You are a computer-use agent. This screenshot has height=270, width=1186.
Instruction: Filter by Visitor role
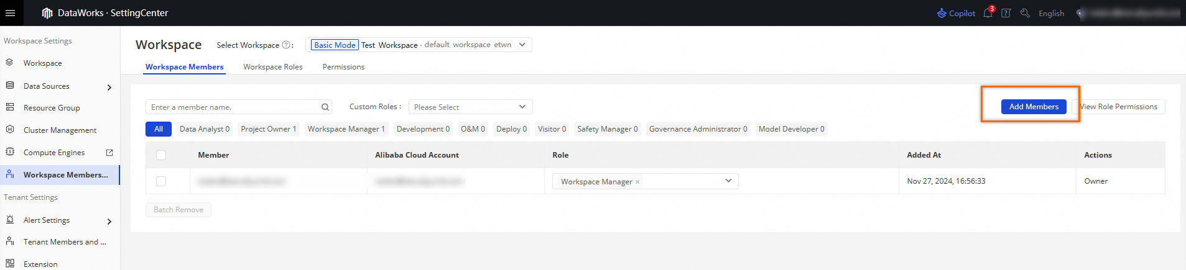(x=552, y=129)
